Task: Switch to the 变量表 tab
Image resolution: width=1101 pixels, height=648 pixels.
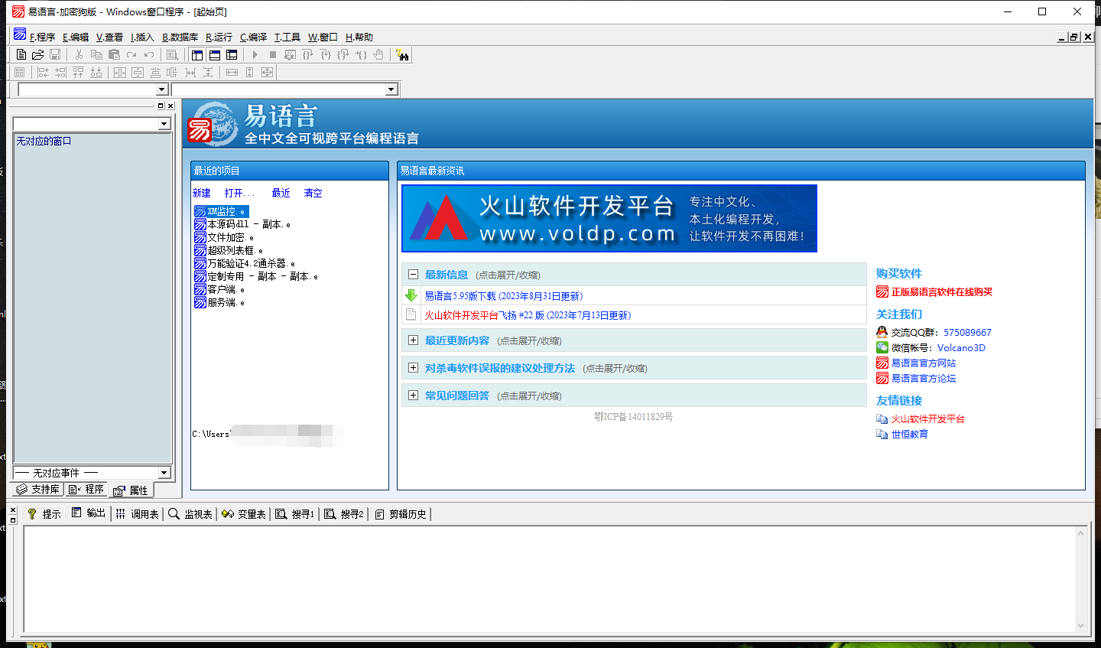Action: coord(244,514)
